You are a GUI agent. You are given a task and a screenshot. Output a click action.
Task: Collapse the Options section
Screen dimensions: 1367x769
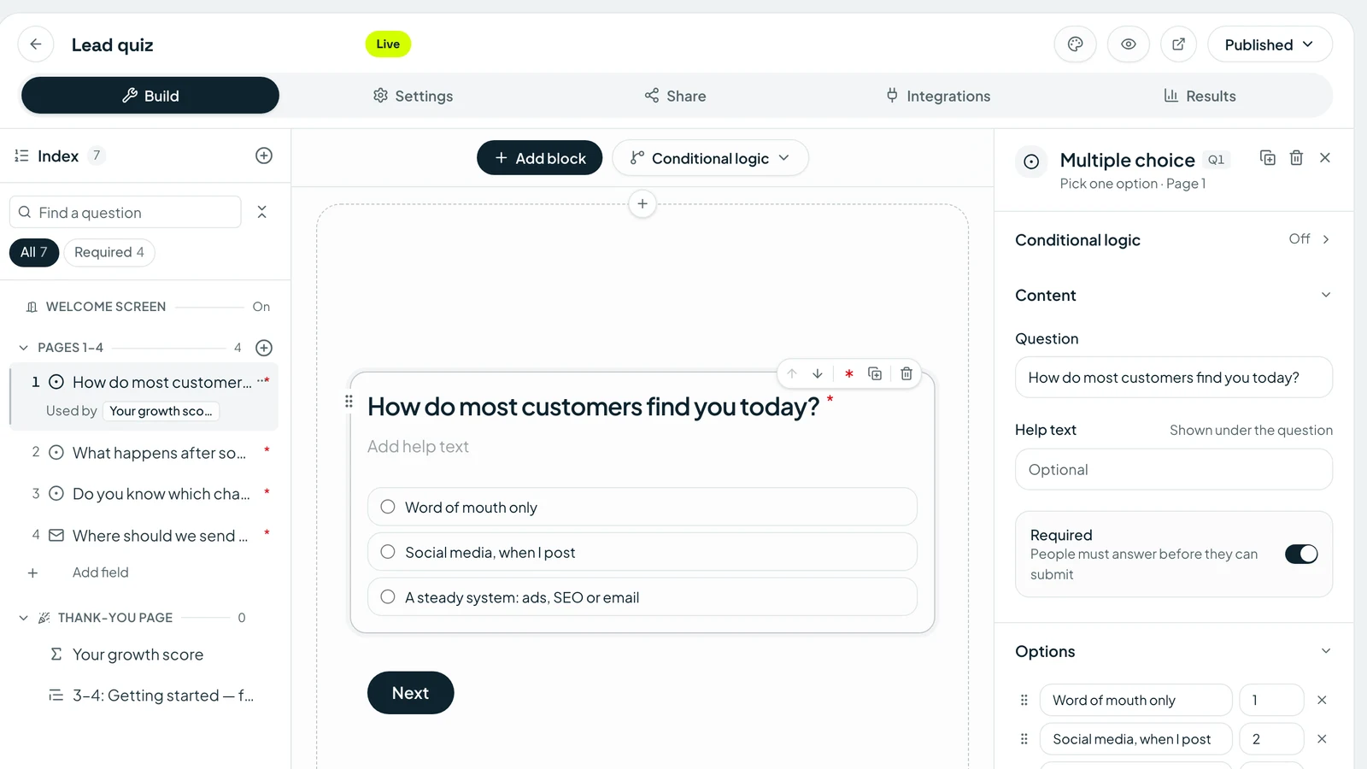[1326, 651]
